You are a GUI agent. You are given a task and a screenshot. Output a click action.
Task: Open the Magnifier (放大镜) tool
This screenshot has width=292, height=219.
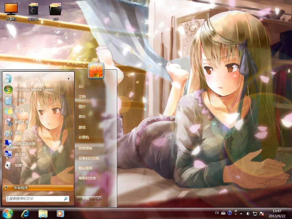coord(20,154)
